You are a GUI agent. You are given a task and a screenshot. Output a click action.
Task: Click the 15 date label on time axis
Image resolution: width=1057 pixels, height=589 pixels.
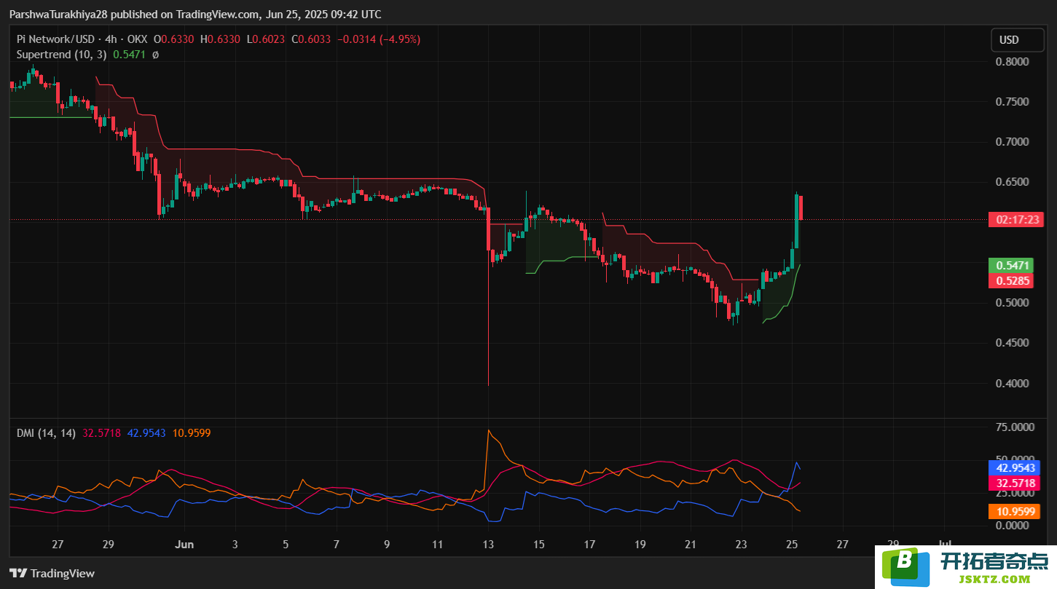(538, 545)
